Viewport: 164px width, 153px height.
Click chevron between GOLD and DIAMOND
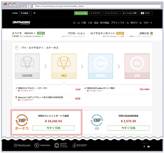click(82, 66)
